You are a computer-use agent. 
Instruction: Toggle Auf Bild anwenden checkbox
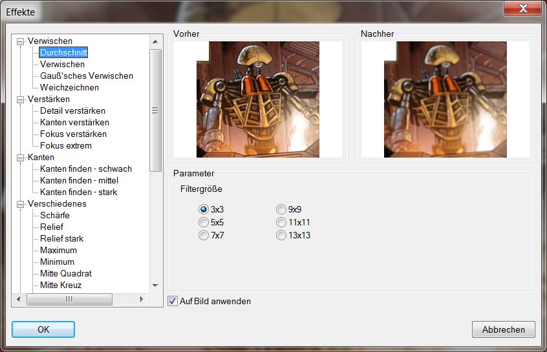pos(173,301)
